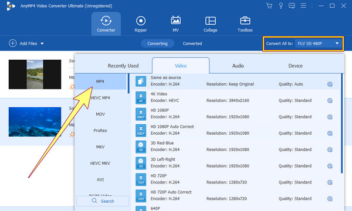Open the hamburger menu
This screenshot has height=211, width=352.
point(303,6)
